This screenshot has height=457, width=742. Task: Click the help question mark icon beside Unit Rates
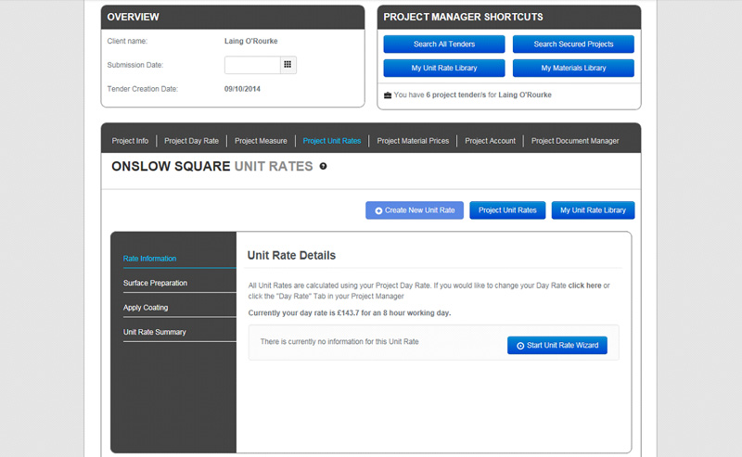click(x=324, y=167)
